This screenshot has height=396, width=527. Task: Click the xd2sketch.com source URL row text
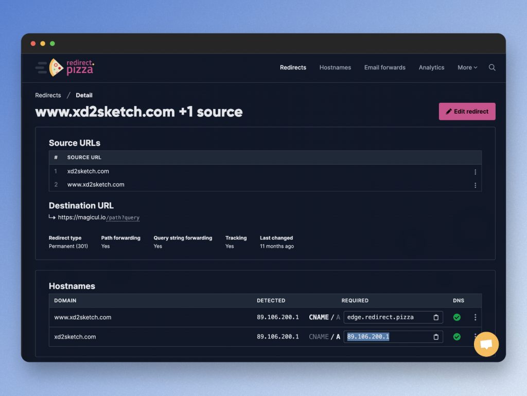click(88, 171)
